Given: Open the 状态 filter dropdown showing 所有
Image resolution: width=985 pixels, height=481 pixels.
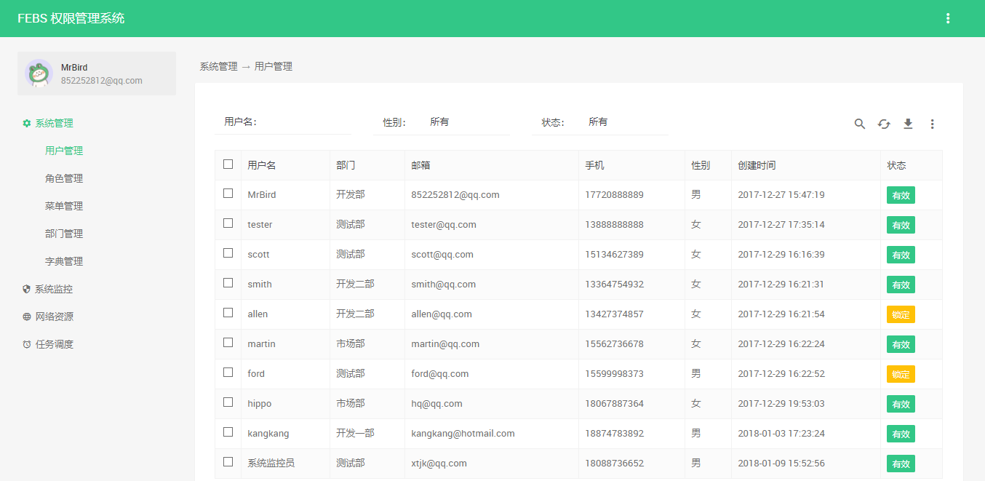Looking at the screenshot, I should click(x=624, y=122).
